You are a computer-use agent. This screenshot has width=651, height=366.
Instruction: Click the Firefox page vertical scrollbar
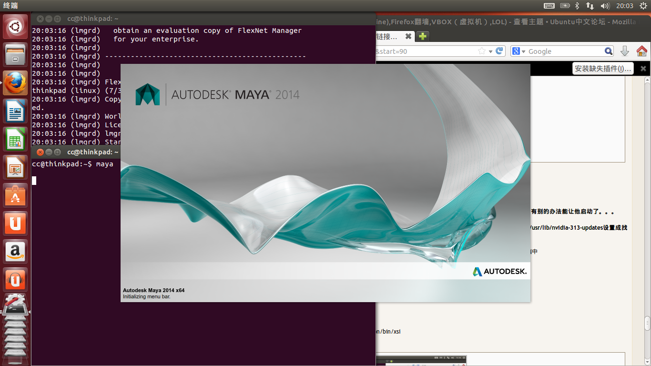pyautogui.click(x=647, y=324)
